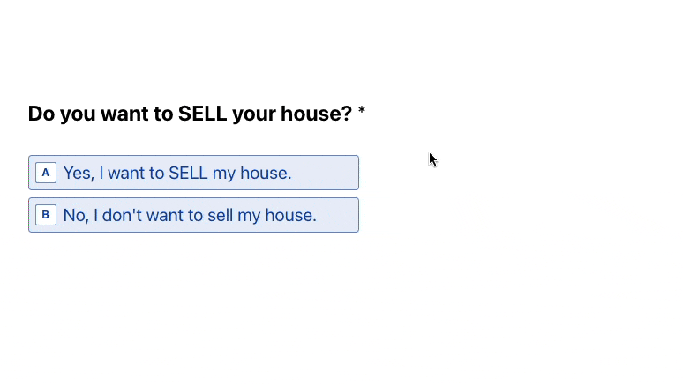Screen dimensions: 683x384
Task: Click the letter A key badge
Action: [46, 173]
